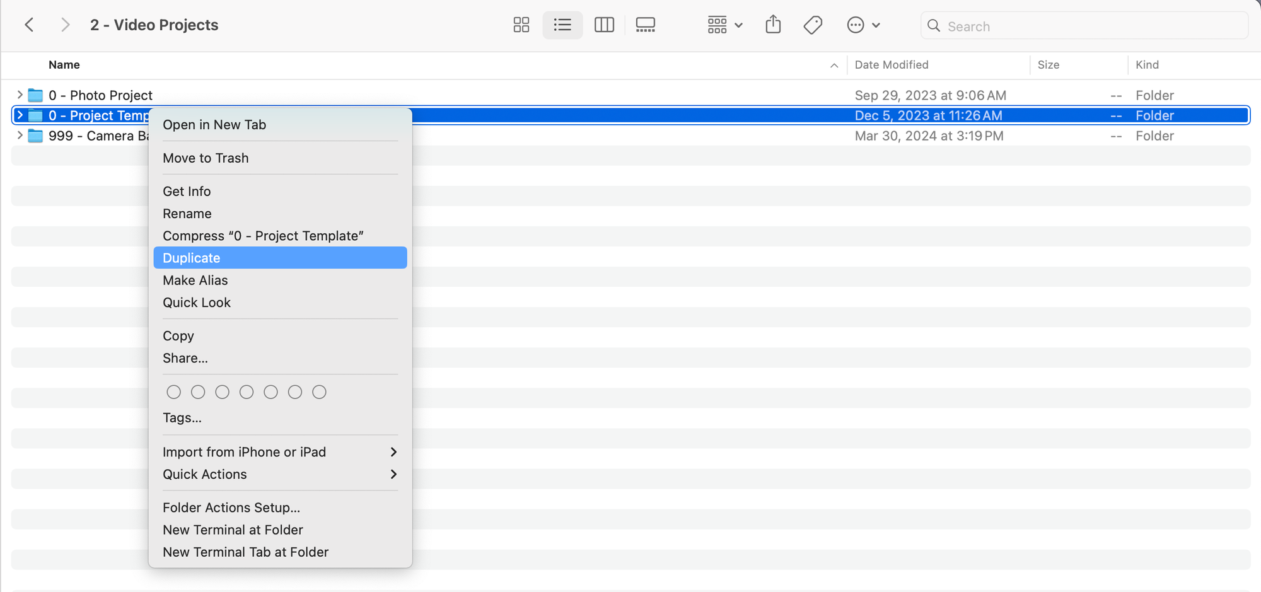The width and height of the screenshot is (1261, 592).
Task: Click the Tags icon in the toolbar
Action: (812, 25)
